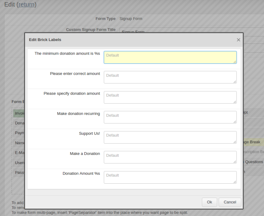Grab resize handle of minimum donation textarea
The image size is (264, 216).
click(x=235, y=62)
